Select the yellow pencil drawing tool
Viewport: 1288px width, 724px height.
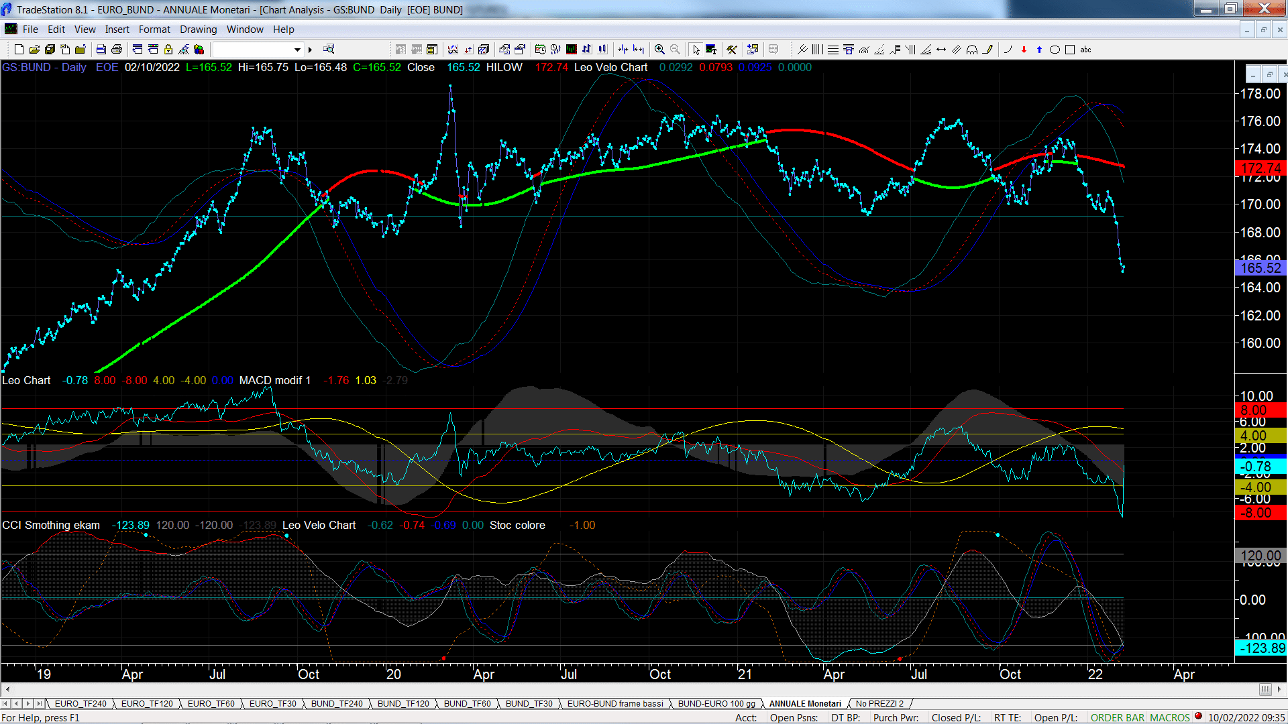pos(987,50)
